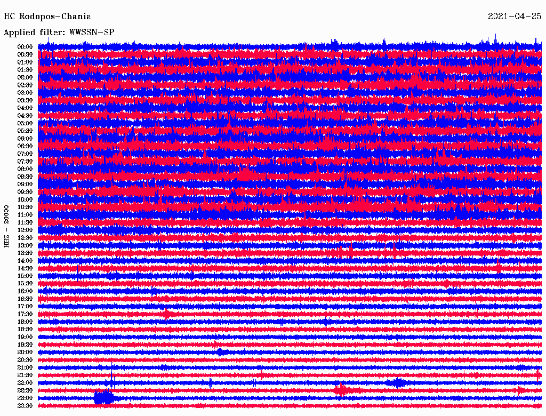
Task: Click the vertical 'HHZ - 20000' axis label
Action: point(7,226)
